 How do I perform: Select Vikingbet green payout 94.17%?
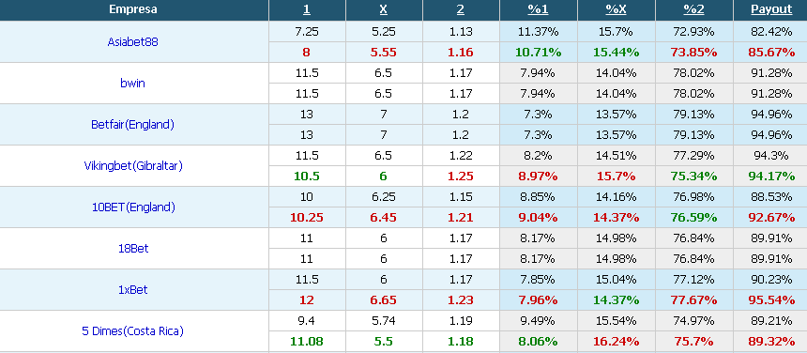pos(771,176)
